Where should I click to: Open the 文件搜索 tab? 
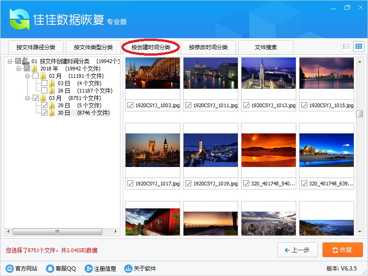(265, 47)
